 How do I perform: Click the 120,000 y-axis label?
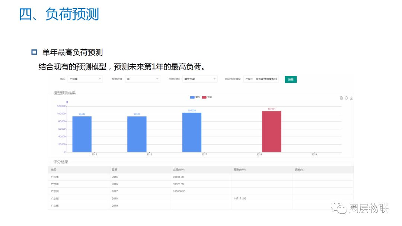pos(61,106)
